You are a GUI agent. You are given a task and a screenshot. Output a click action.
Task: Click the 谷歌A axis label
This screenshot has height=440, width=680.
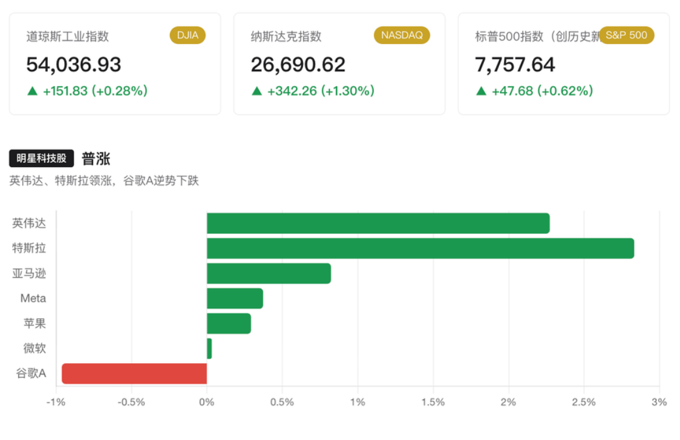click(x=31, y=373)
